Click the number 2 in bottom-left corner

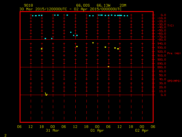click(x=5, y=135)
